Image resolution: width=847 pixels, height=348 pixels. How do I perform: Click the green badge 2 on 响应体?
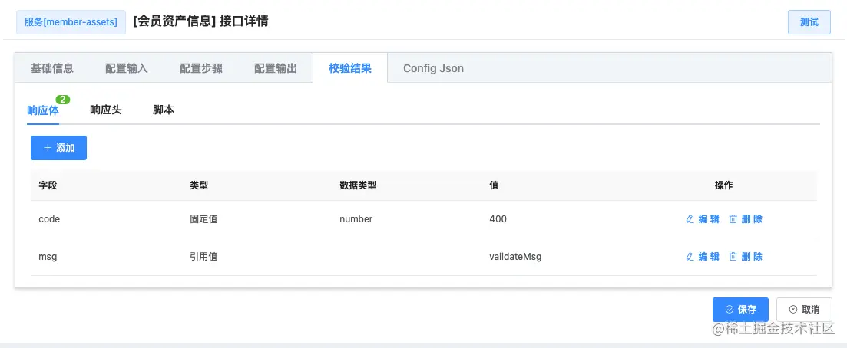63,100
